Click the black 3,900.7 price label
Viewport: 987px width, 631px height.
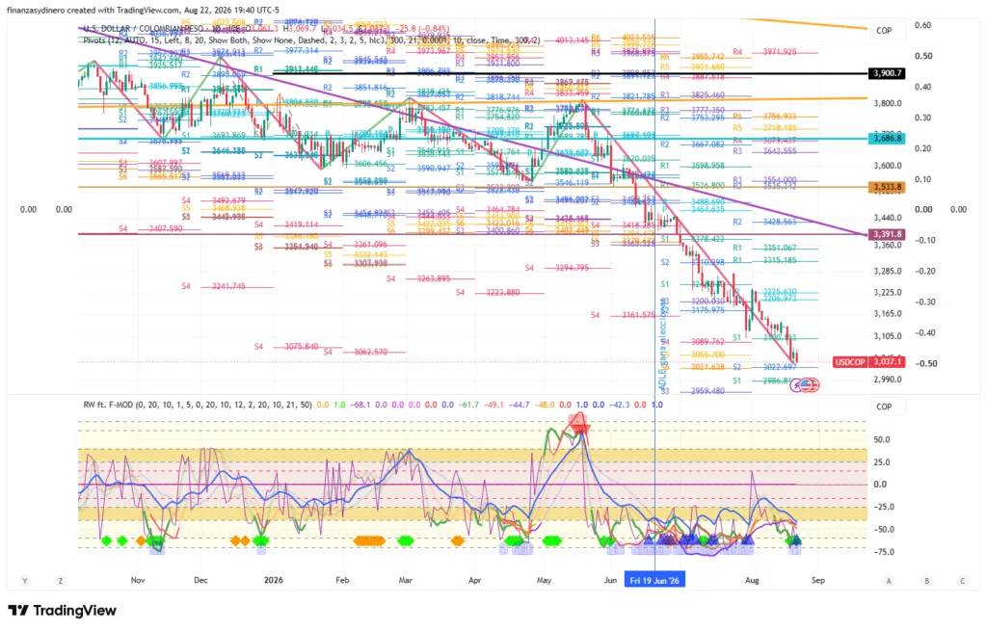887,73
